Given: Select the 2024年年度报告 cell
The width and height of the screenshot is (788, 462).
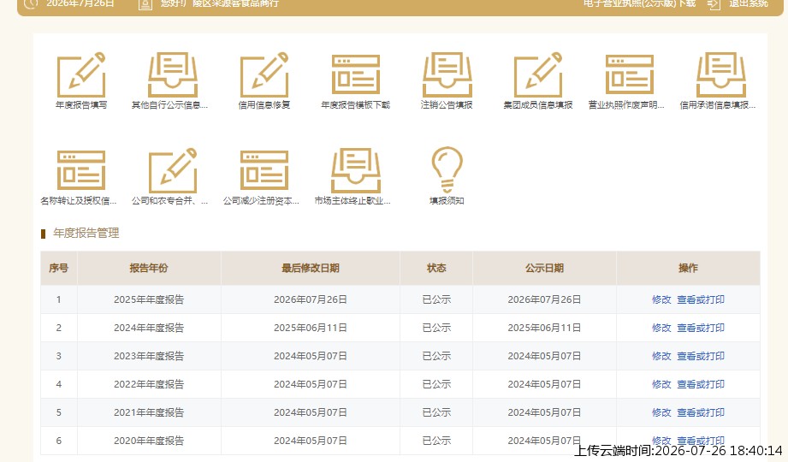Looking at the screenshot, I should [149, 328].
